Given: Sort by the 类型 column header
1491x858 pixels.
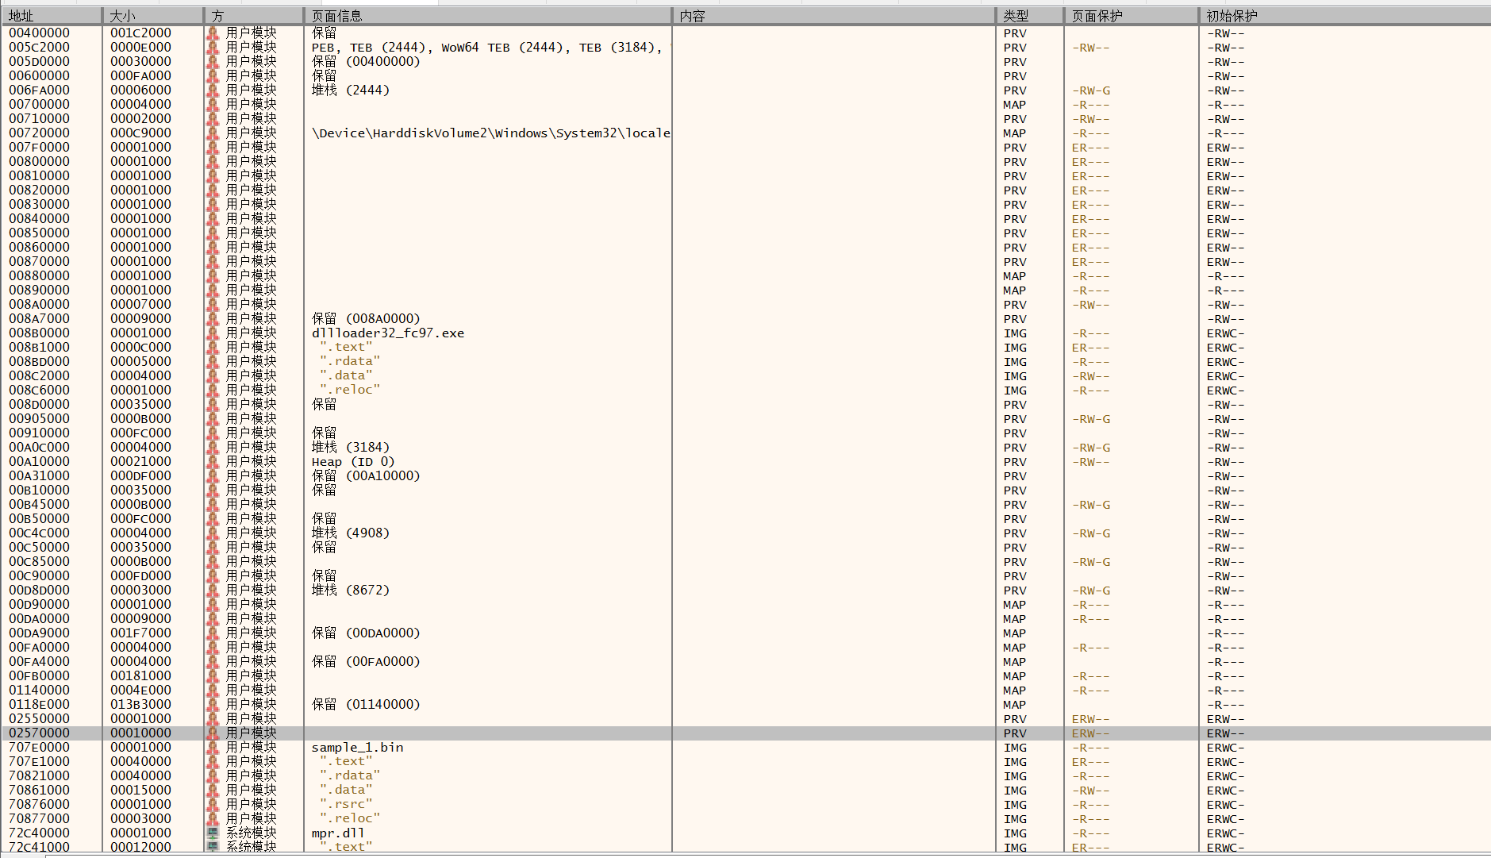Looking at the screenshot, I should pyautogui.click(x=1030, y=16).
